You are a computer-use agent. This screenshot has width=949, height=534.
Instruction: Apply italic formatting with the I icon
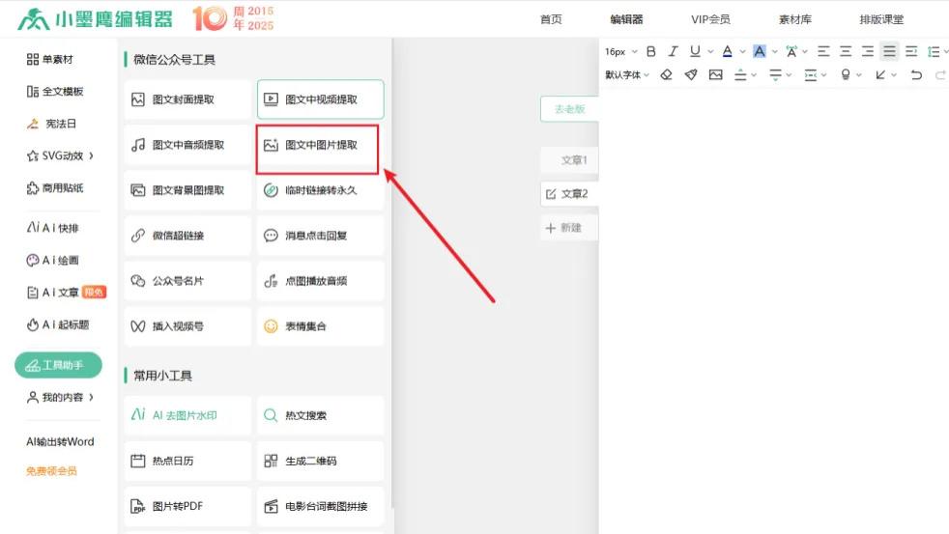point(673,51)
